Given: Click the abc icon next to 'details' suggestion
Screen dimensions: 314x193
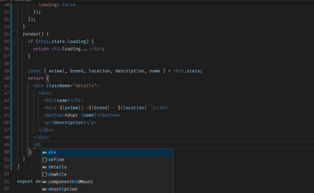Looking at the screenshot, I should point(44,167).
